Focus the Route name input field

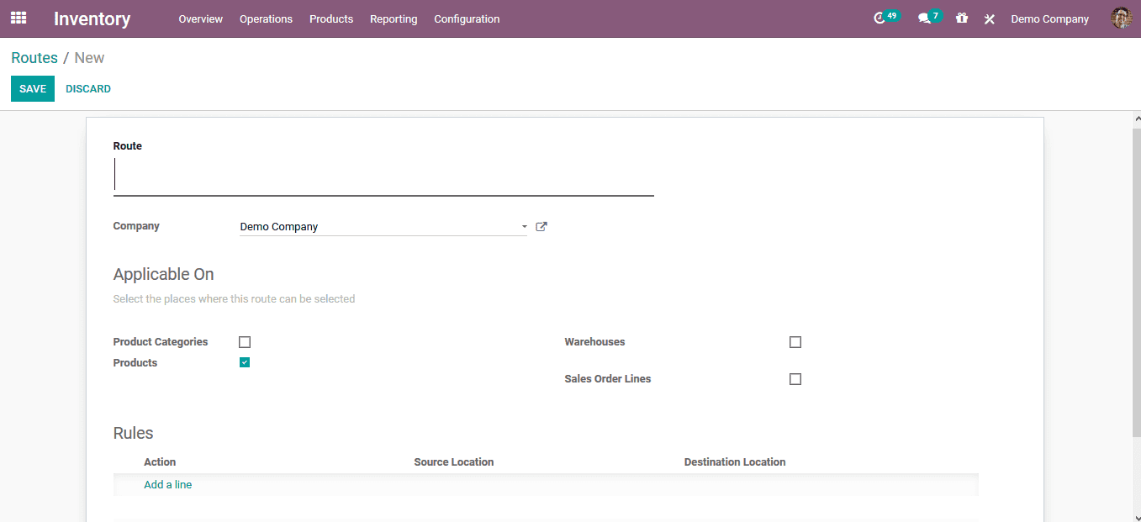(383, 177)
